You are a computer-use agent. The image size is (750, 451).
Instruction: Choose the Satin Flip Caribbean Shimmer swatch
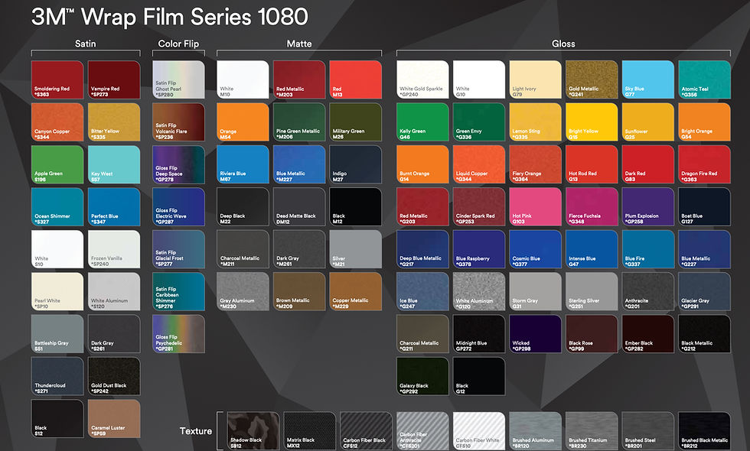click(178, 291)
